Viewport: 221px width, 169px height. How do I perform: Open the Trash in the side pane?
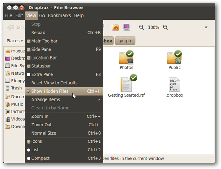13,88
